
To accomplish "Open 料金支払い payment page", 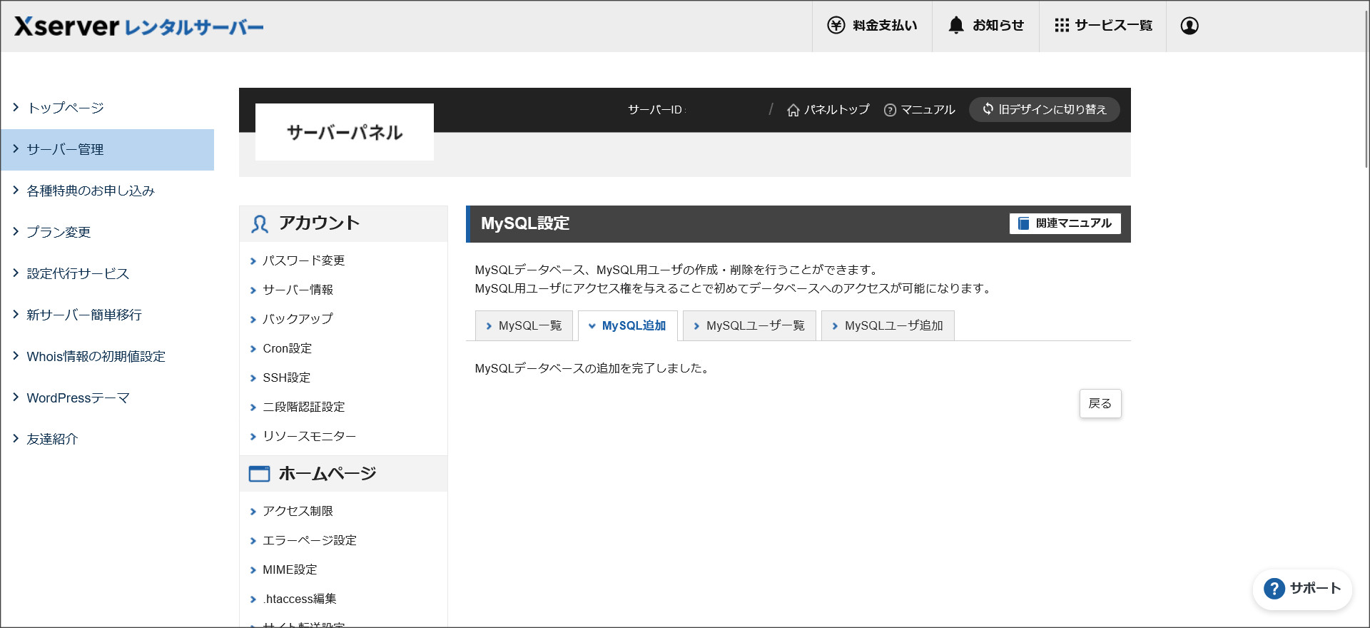I will (x=872, y=26).
